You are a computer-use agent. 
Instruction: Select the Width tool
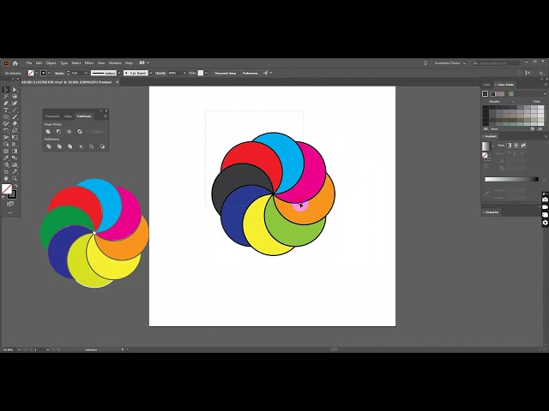click(x=6, y=137)
